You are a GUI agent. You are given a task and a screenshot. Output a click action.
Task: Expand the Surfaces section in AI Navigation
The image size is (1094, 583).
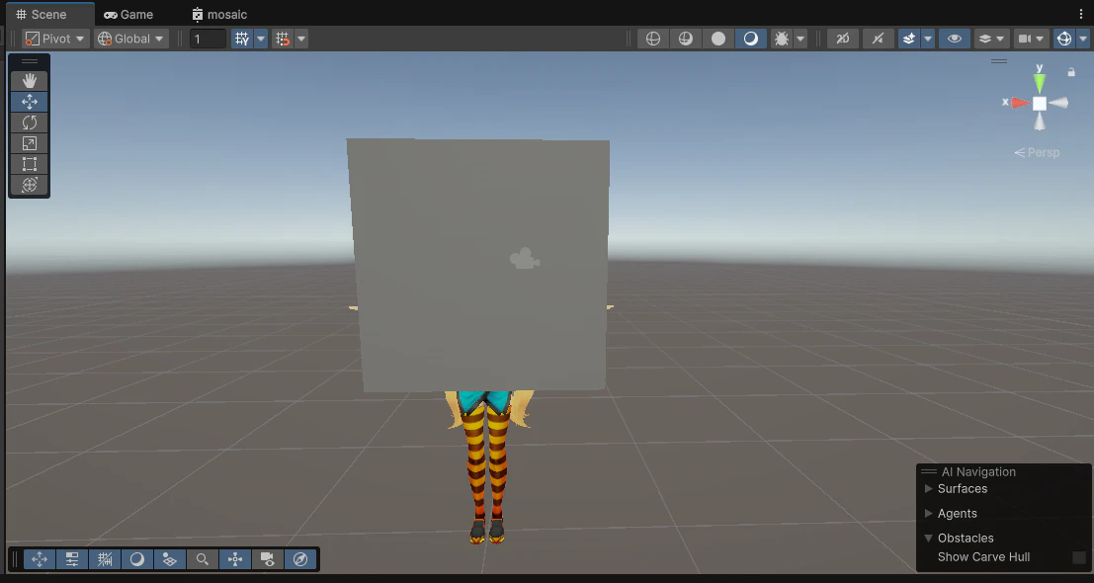tap(929, 489)
